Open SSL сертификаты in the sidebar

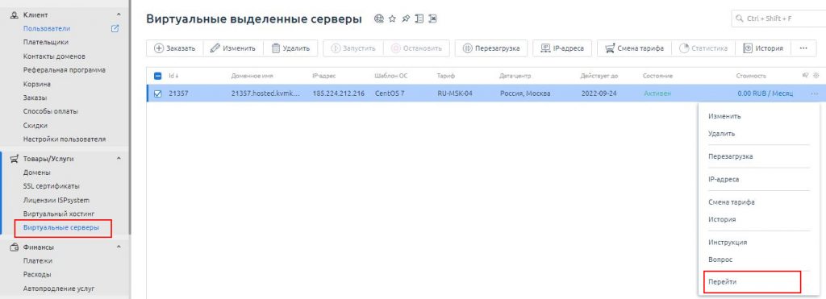pyautogui.click(x=51, y=186)
